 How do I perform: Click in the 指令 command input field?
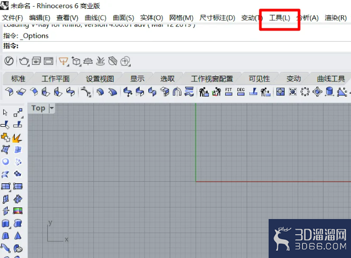tap(176, 46)
